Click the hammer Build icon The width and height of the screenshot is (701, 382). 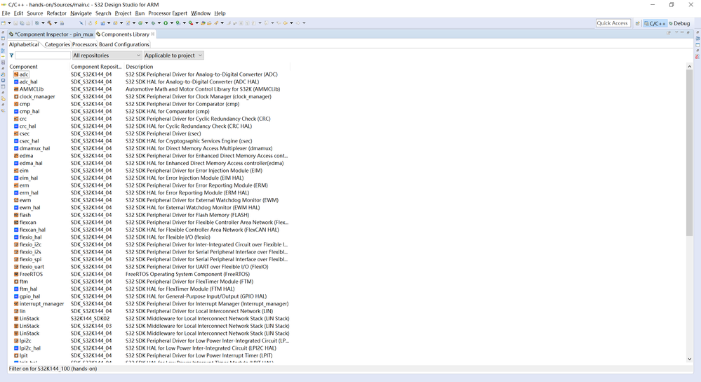[x=49, y=22]
